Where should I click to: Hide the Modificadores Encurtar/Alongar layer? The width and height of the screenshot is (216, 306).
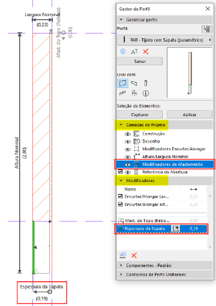pos(128,149)
